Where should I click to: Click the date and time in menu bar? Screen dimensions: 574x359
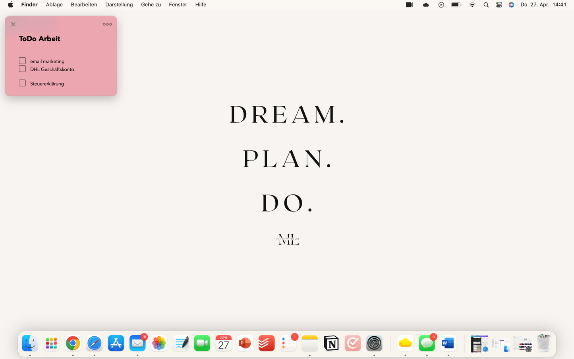coord(543,5)
